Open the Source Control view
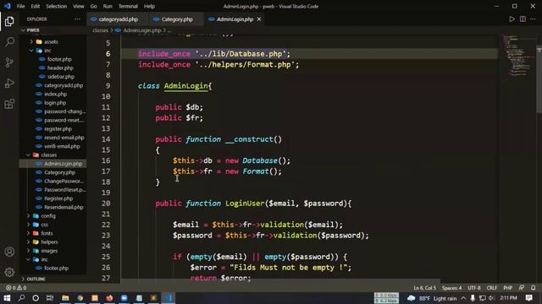This screenshot has height=304, width=542. (x=9, y=62)
